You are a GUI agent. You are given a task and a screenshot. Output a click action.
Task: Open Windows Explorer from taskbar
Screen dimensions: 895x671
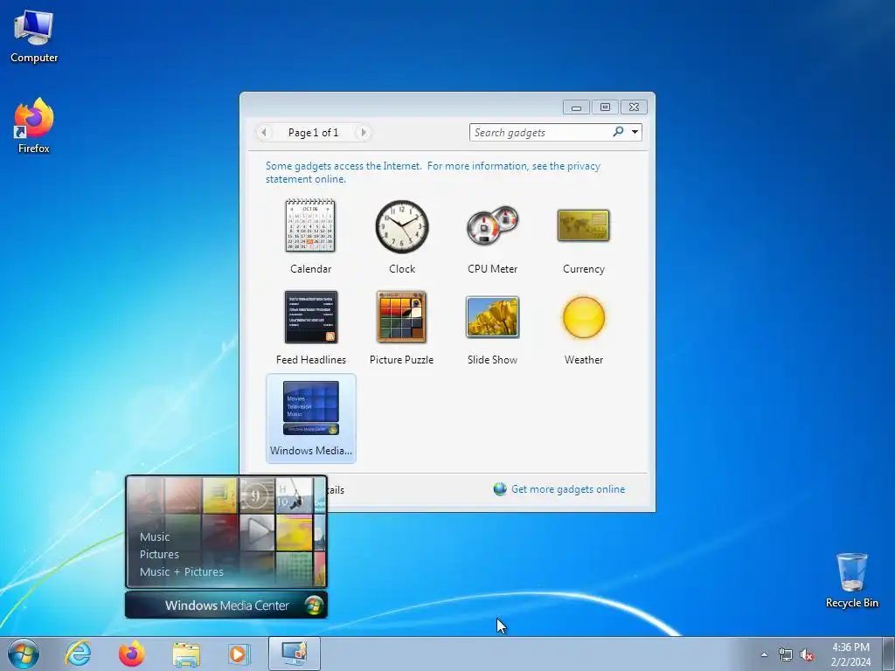pyautogui.click(x=186, y=654)
